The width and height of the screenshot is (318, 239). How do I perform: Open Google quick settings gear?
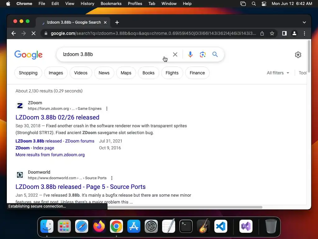pyautogui.click(x=298, y=55)
